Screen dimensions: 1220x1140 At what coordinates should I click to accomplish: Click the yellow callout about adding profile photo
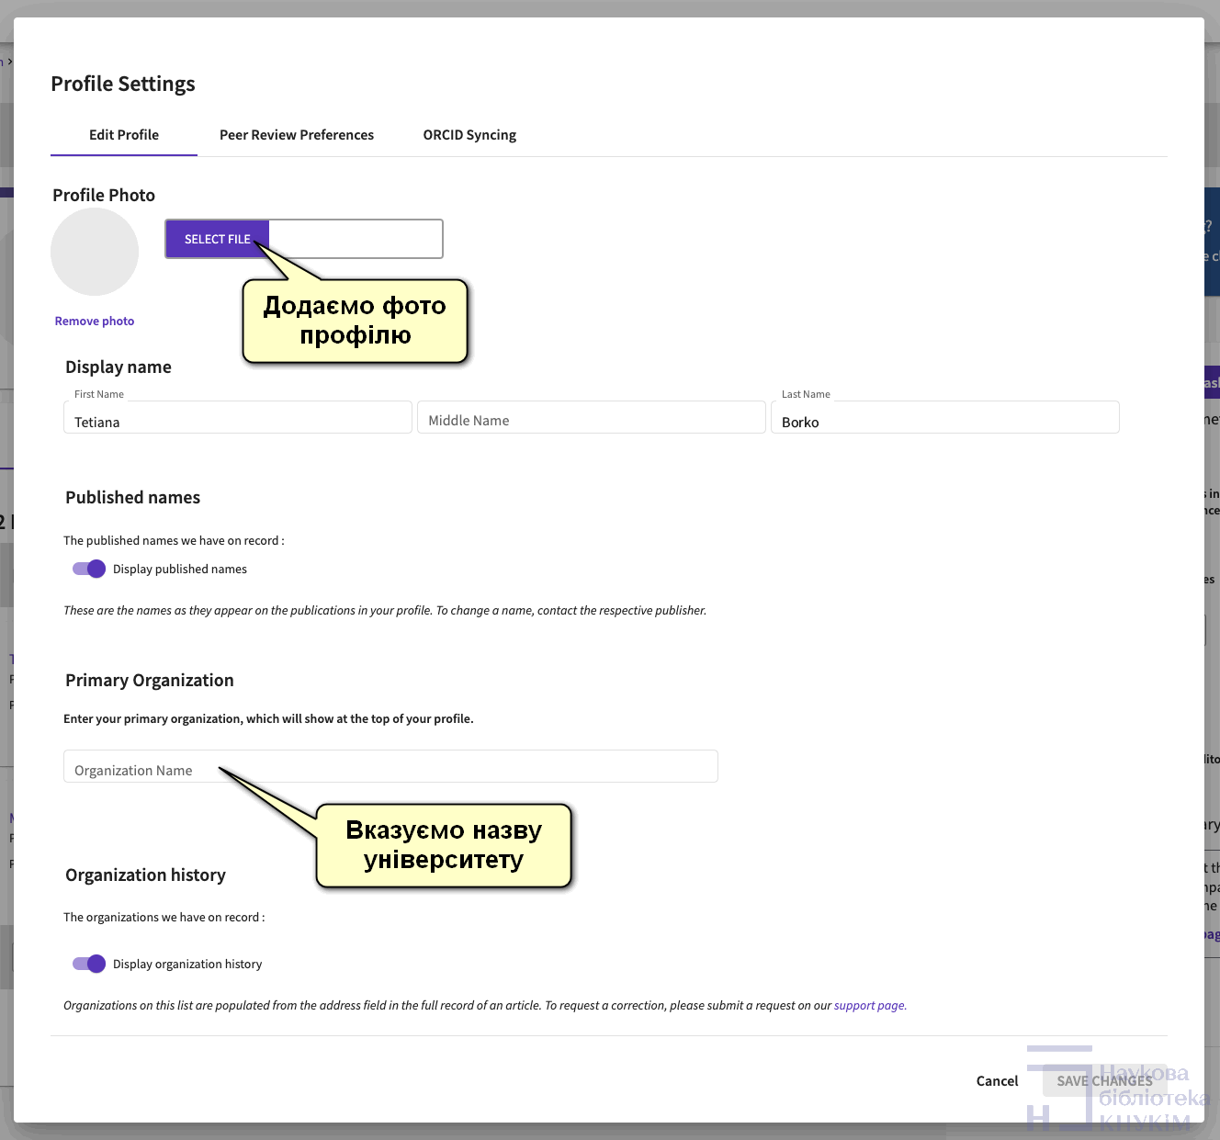tap(356, 322)
